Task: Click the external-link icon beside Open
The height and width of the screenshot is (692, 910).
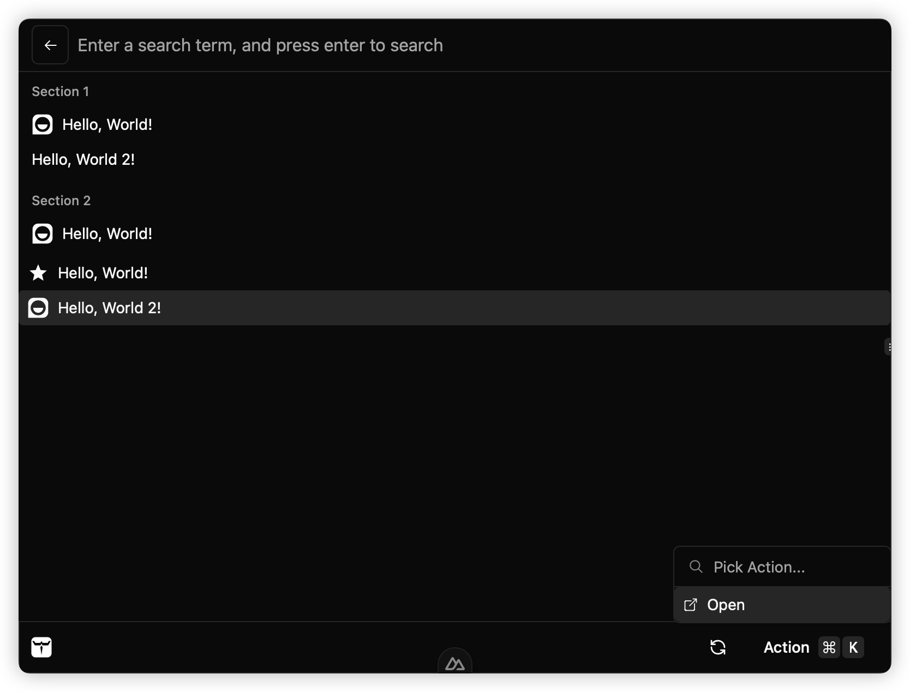Action: (691, 605)
